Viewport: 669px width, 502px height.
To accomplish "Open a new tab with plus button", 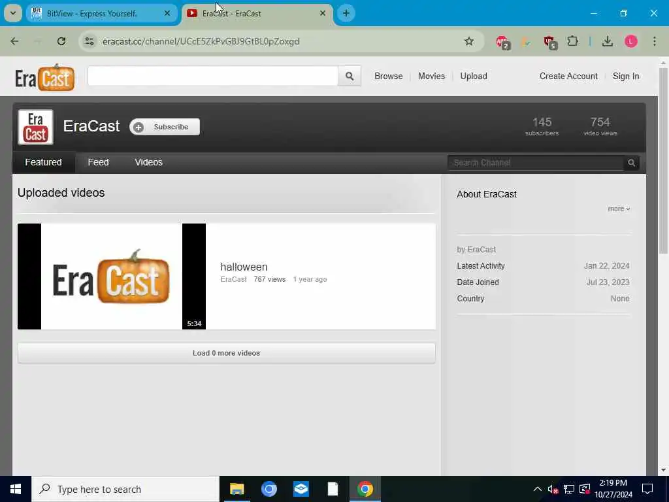I will pyautogui.click(x=346, y=13).
